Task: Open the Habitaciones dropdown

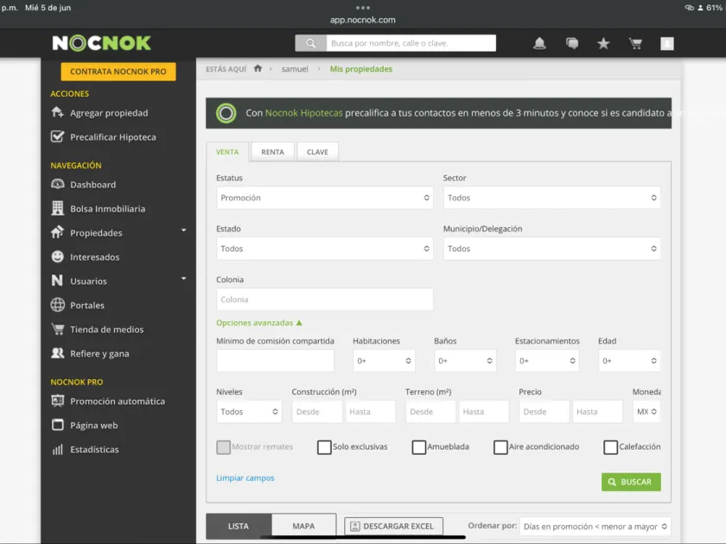Action: [384, 361]
